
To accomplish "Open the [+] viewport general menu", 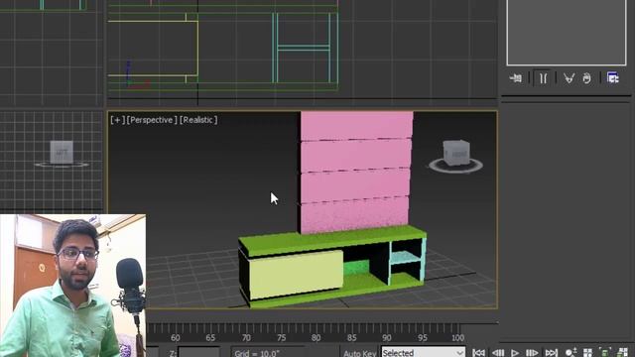I will pyautogui.click(x=117, y=120).
